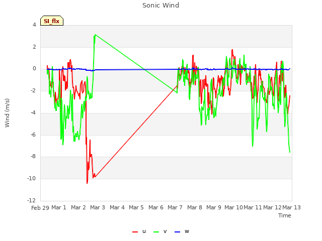Click the Sonic Wind chart title
The height and width of the screenshot is (241, 322).
160,5
